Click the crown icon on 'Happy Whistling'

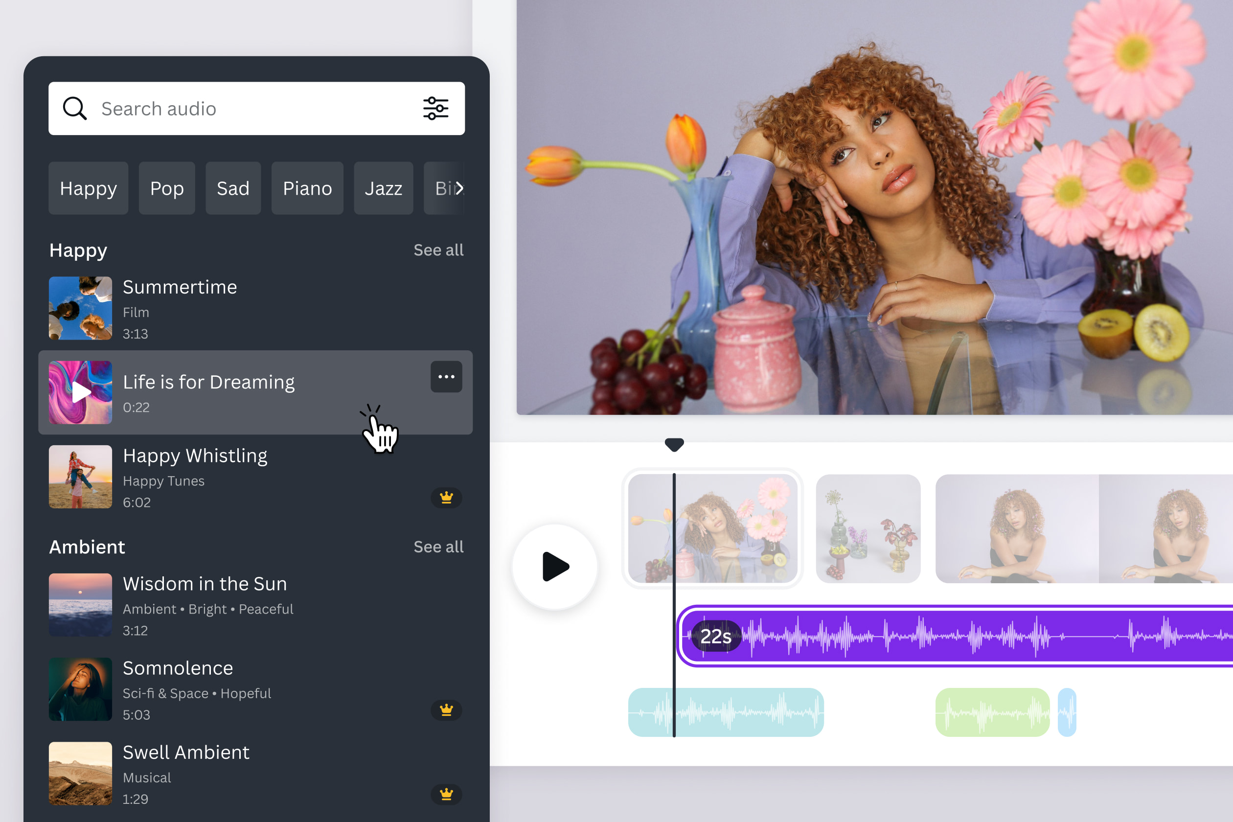(446, 497)
